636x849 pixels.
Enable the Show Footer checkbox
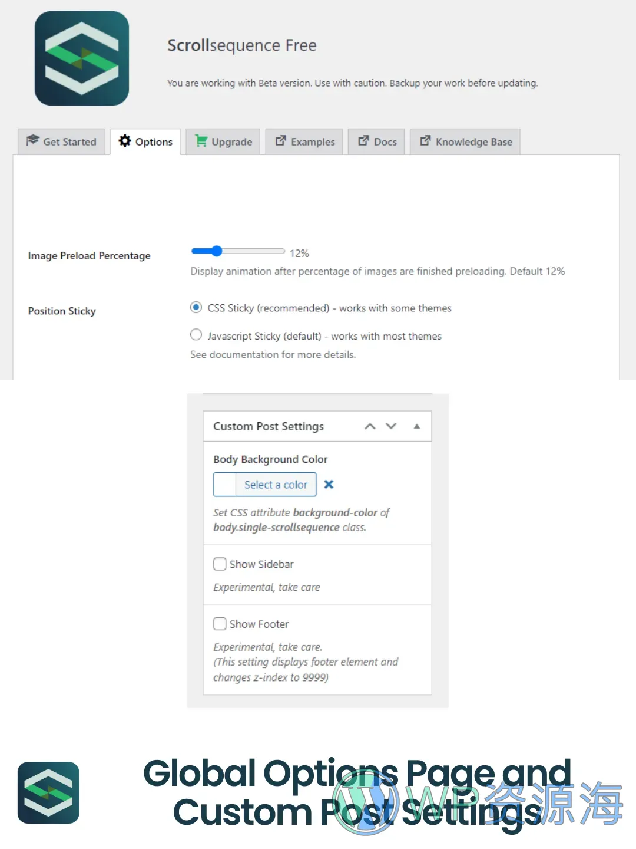pos(220,624)
